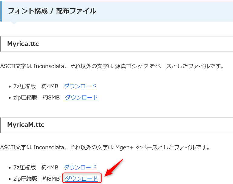Image resolution: width=233 pixels, height=184 pixels.
Task: Click the sentence mentioning 源真ゴシック
Action: coord(112,66)
